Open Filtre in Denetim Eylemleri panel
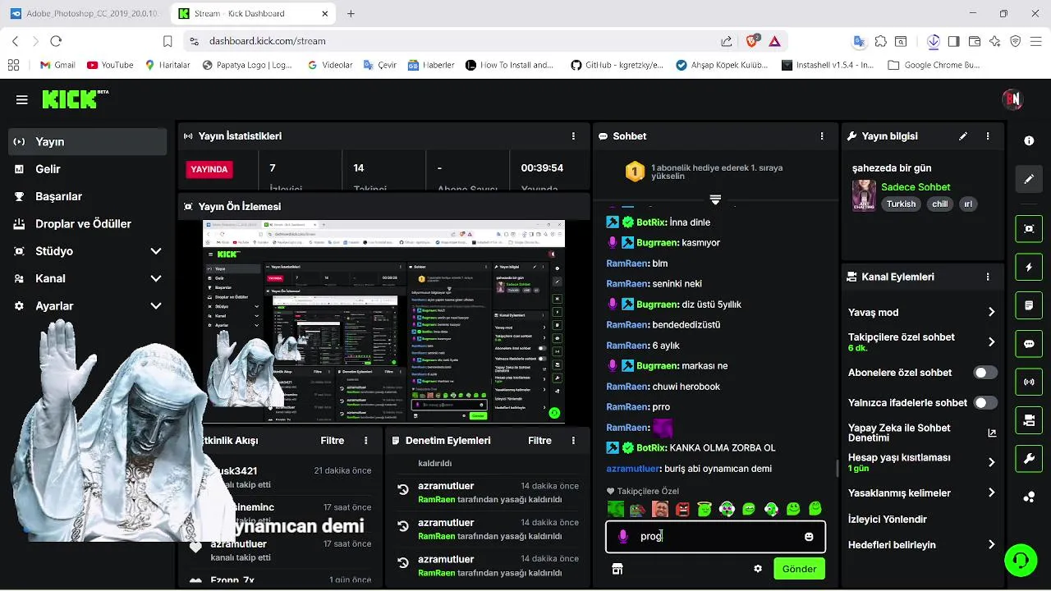Image resolution: width=1051 pixels, height=591 pixels. pyautogui.click(x=539, y=441)
